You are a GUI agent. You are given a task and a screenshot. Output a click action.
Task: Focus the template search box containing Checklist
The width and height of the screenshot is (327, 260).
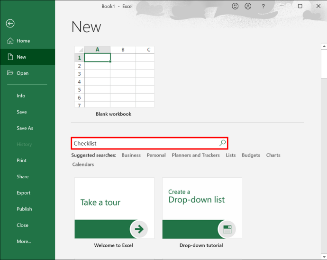point(150,143)
